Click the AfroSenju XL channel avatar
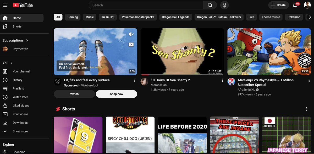The height and width of the screenshot is (154, 314). point(231,82)
